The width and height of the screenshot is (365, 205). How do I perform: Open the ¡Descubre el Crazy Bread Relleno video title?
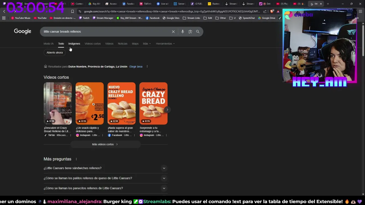tap(57, 130)
